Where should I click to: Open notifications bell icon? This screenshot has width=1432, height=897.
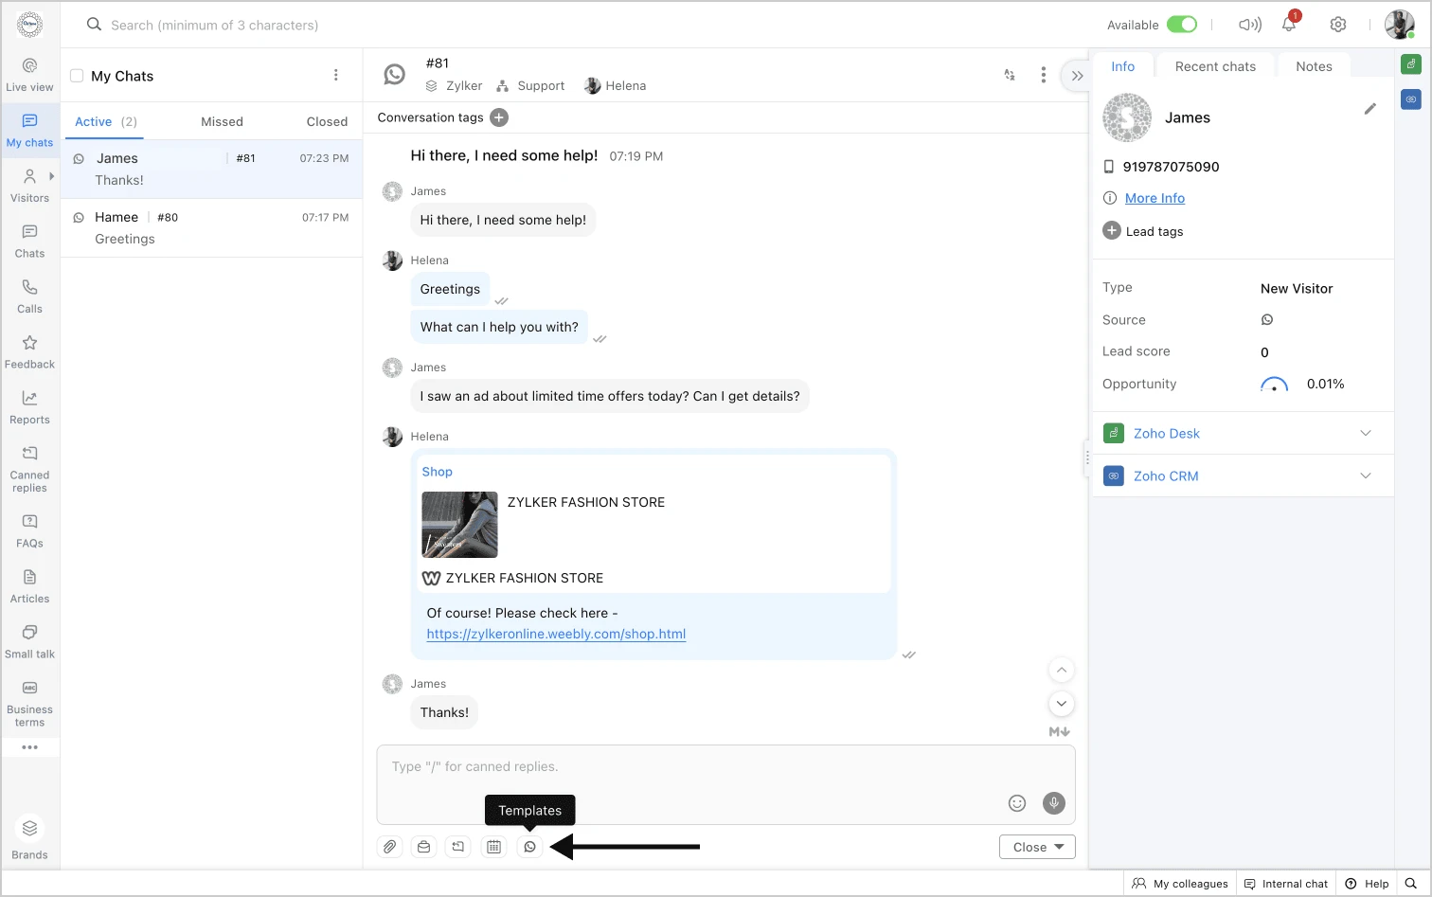pos(1289,25)
